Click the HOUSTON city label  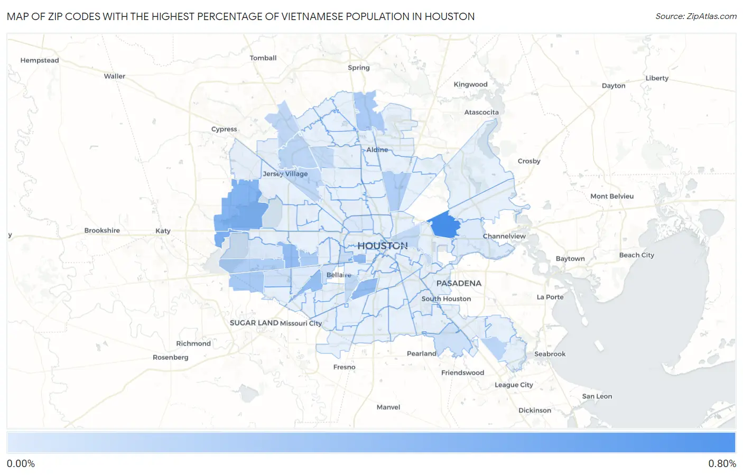(383, 246)
